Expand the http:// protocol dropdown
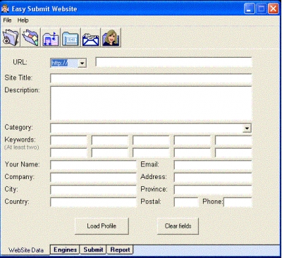The height and width of the screenshot is (258, 282). click(82, 63)
